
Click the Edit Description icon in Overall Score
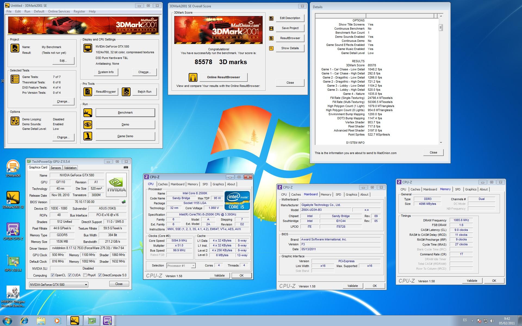click(271, 18)
